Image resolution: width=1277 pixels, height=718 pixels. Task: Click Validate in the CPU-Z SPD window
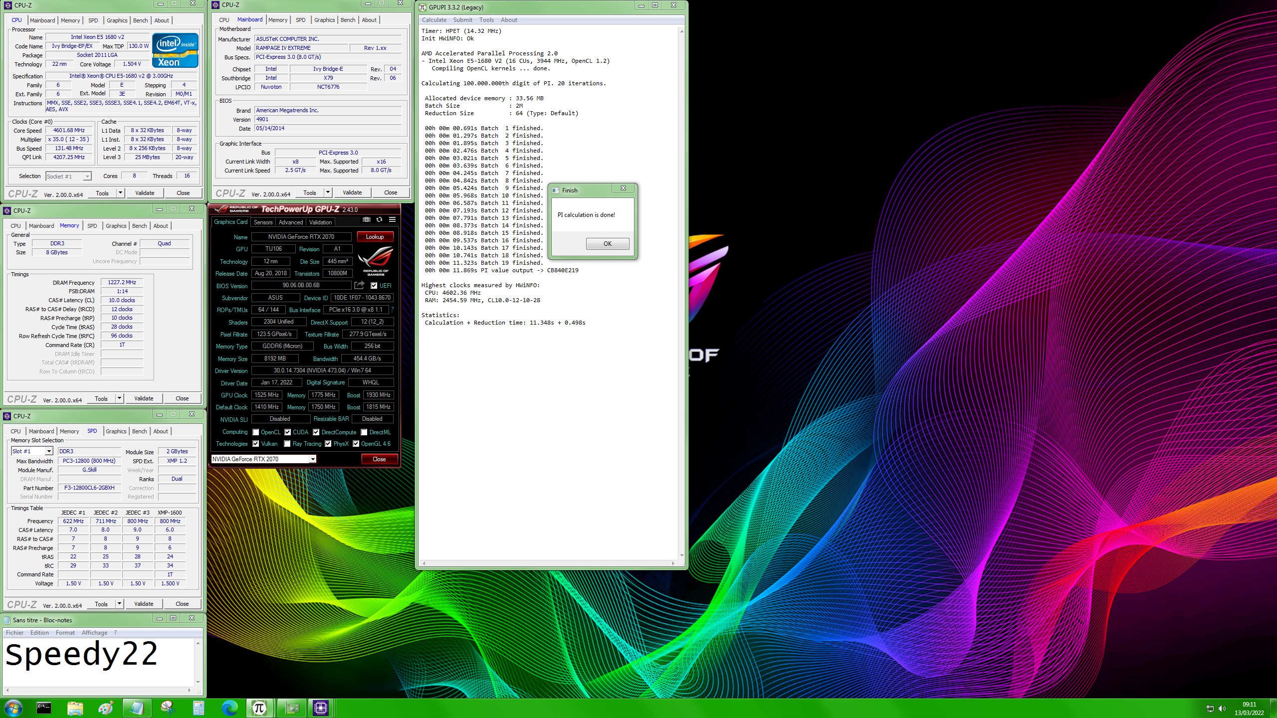144,604
